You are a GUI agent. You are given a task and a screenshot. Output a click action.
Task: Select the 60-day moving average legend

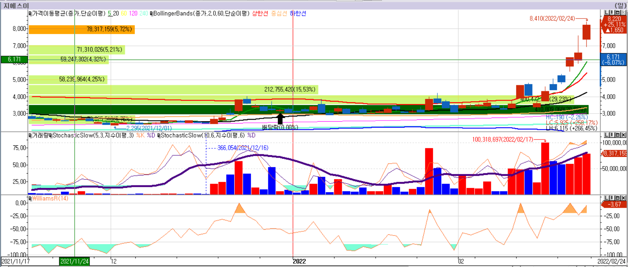(x=124, y=13)
